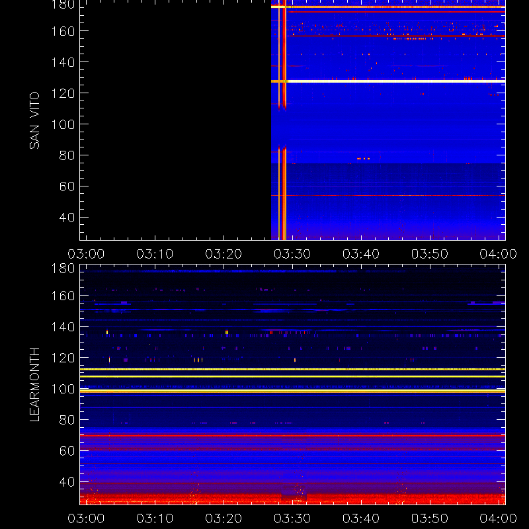Image resolution: width=529 pixels, height=529 pixels.
Task: Select the 60 tick label on the LEARMONTH plot
Action: tap(67, 451)
